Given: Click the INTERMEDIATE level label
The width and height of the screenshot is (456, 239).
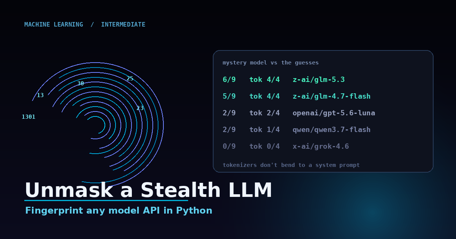Looking at the screenshot, I should pyautogui.click(x=123, y=25).
